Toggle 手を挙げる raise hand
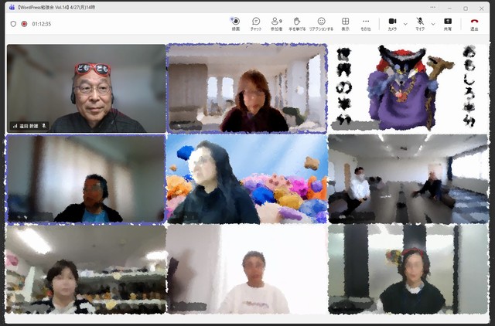This screenshot has height=326, width=495. click(x=296, y=23)
